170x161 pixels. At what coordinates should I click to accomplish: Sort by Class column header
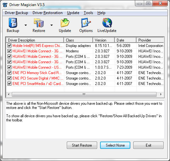(78, 40)
